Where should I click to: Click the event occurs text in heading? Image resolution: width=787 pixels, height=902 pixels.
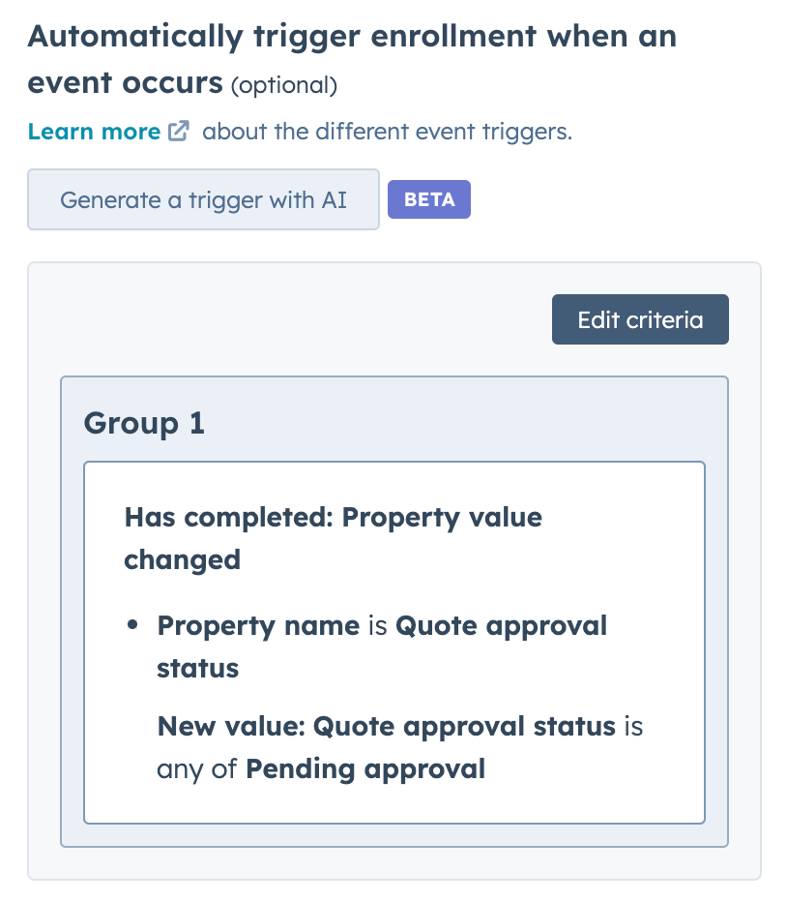point(126,83)
